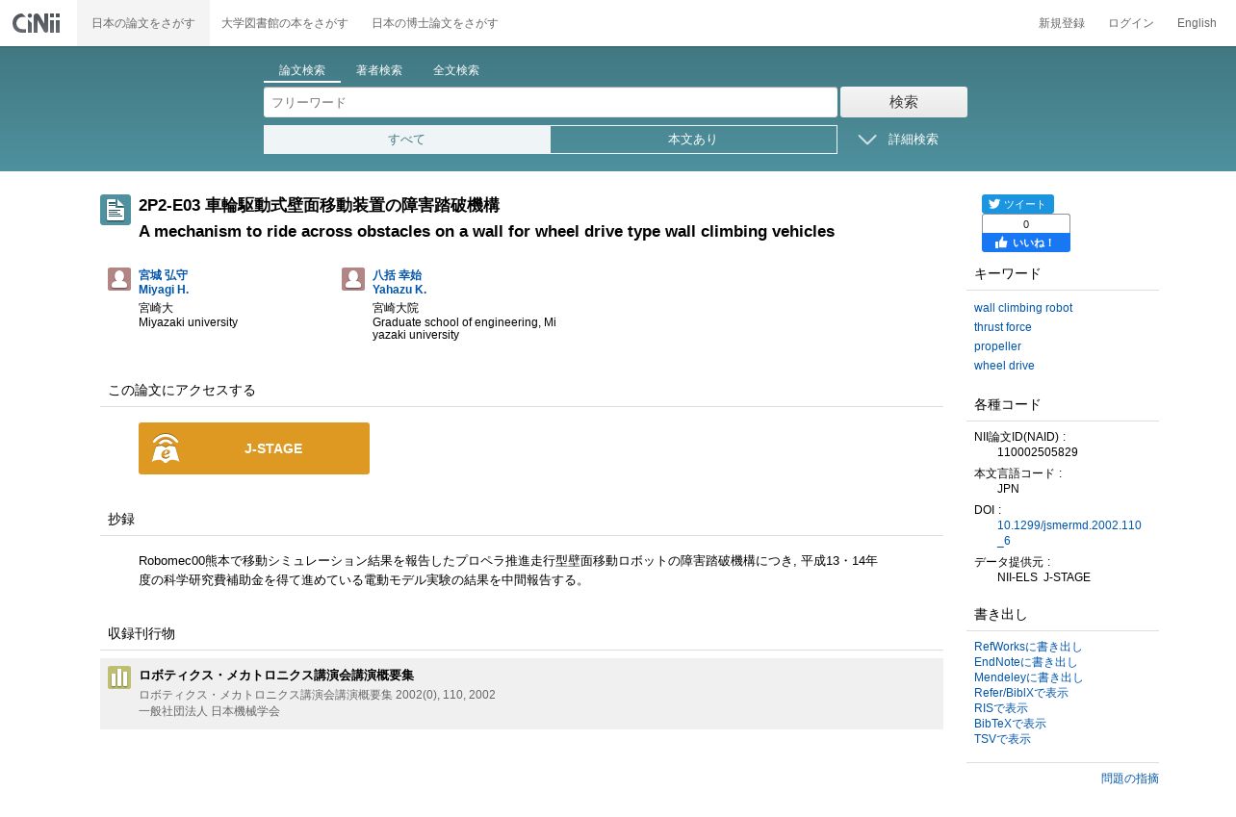Click the English title A mechanism to ride
This screenshot has width=1236, height=817.
(486, 231)
